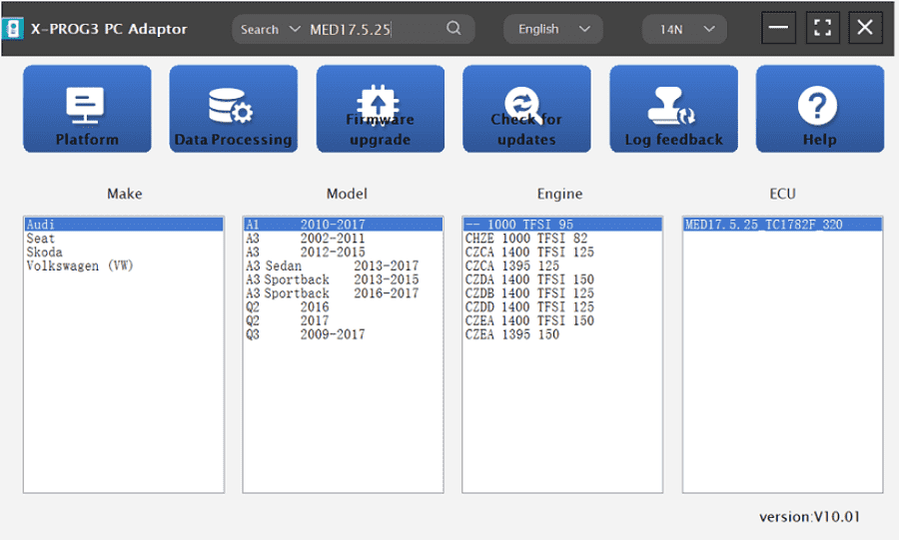
Task: Open the Data Processing tile
Action: pyautogui.click(x=234, y=109)
